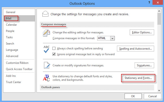This screenshot has height=102, width=164.
Task: Click the scrollbar down arrow
Action: pyautogui.click(x=159, y=90)
